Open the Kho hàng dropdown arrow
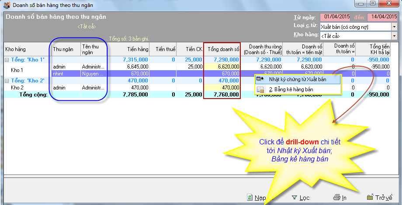The width and height of the screenshot is (402, 205). 394,36
